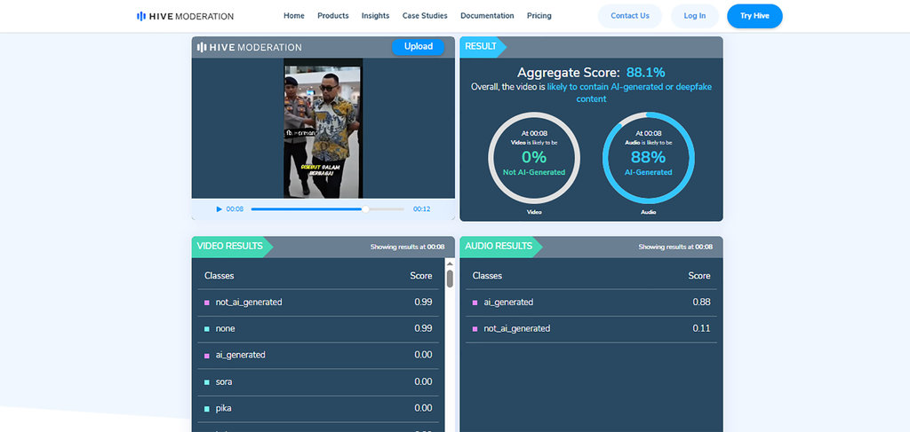Screen dimensions: 910x432
Task: Click the Log In button
Action: 695,16
